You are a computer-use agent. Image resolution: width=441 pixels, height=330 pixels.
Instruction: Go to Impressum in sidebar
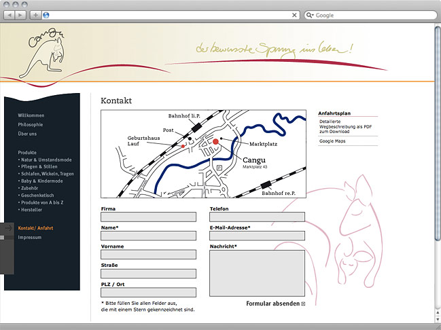click(30, 238)
